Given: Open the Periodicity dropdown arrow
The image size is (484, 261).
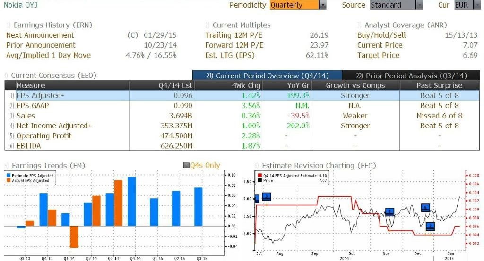Looking at the screenshot, I should (x=322, y=5).
